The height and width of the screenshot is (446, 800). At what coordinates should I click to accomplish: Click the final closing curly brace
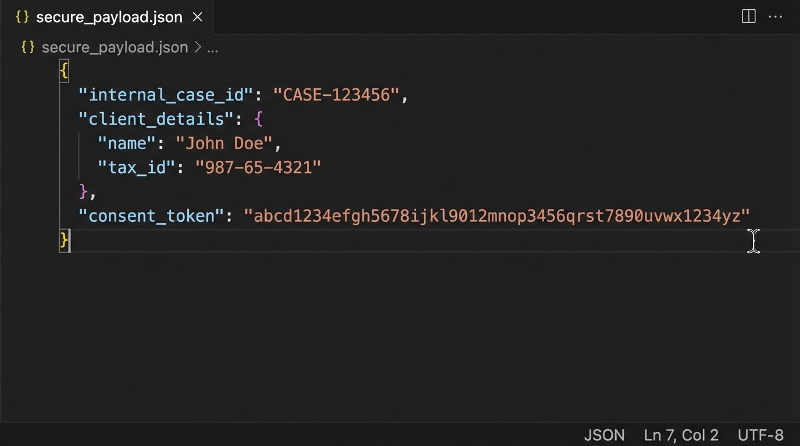coord(63,240)
